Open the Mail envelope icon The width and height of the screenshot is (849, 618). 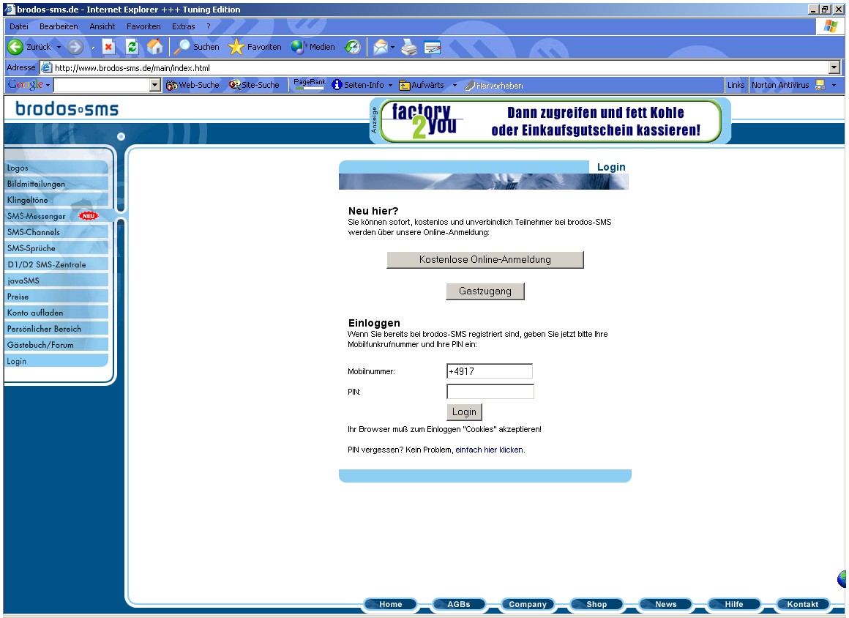[x=381, y=47]
